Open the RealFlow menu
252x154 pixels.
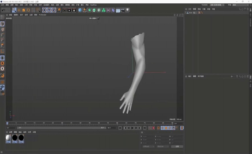click(x=93, y=5)
